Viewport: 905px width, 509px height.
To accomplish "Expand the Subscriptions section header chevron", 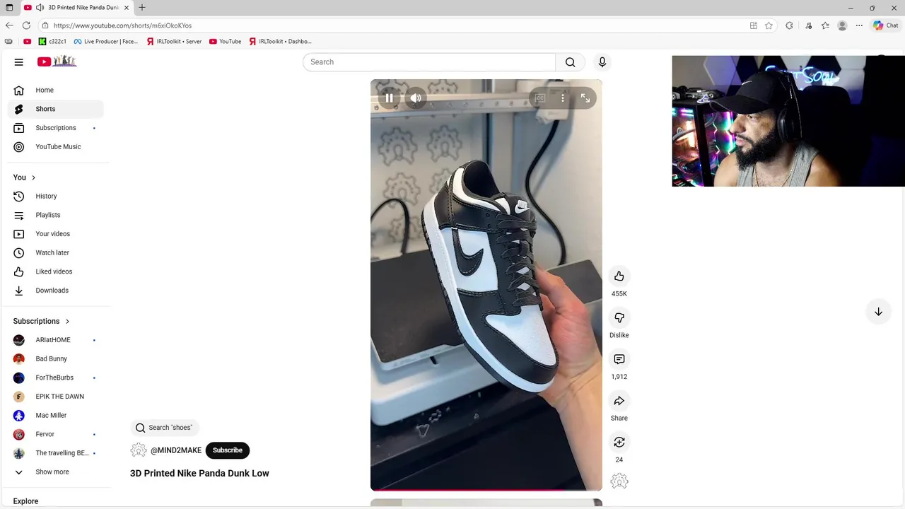I will (67, 321).
